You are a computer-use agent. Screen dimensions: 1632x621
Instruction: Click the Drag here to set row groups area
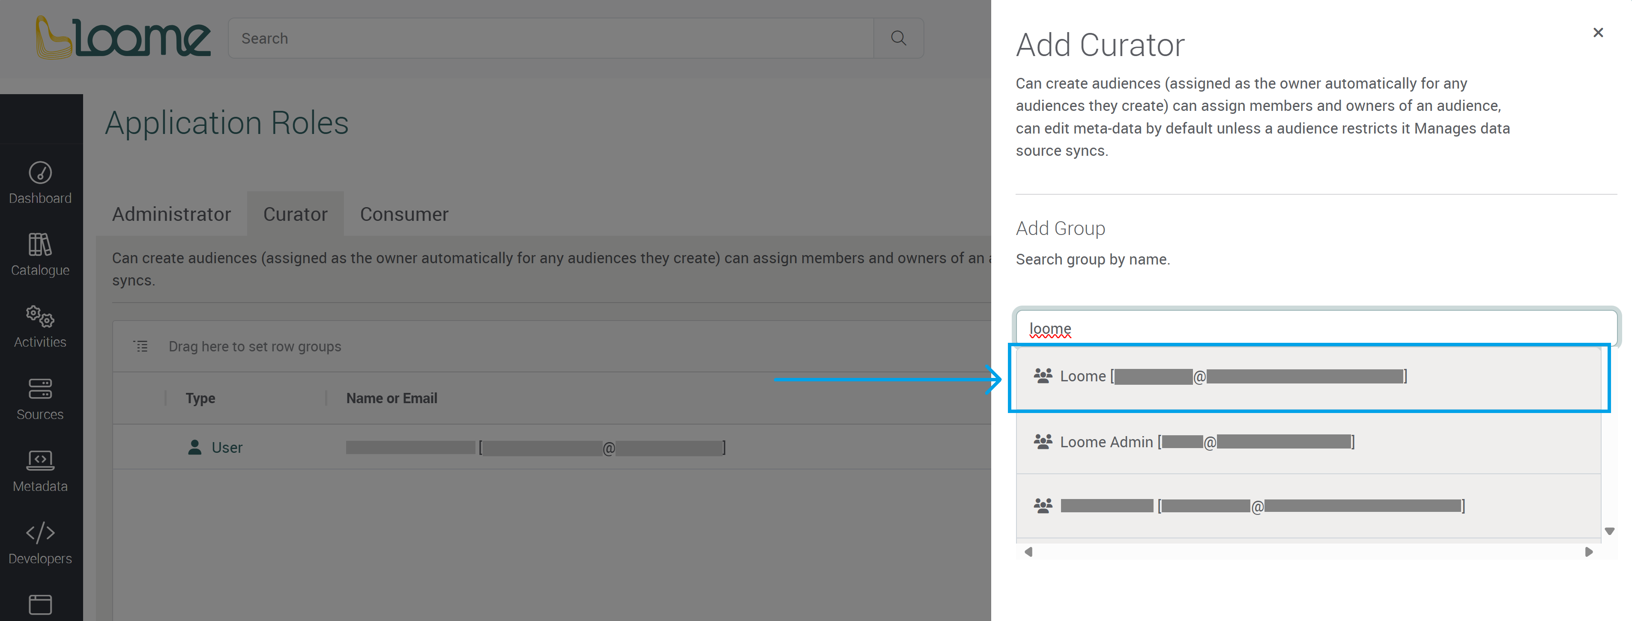click(x=255, y=346)
